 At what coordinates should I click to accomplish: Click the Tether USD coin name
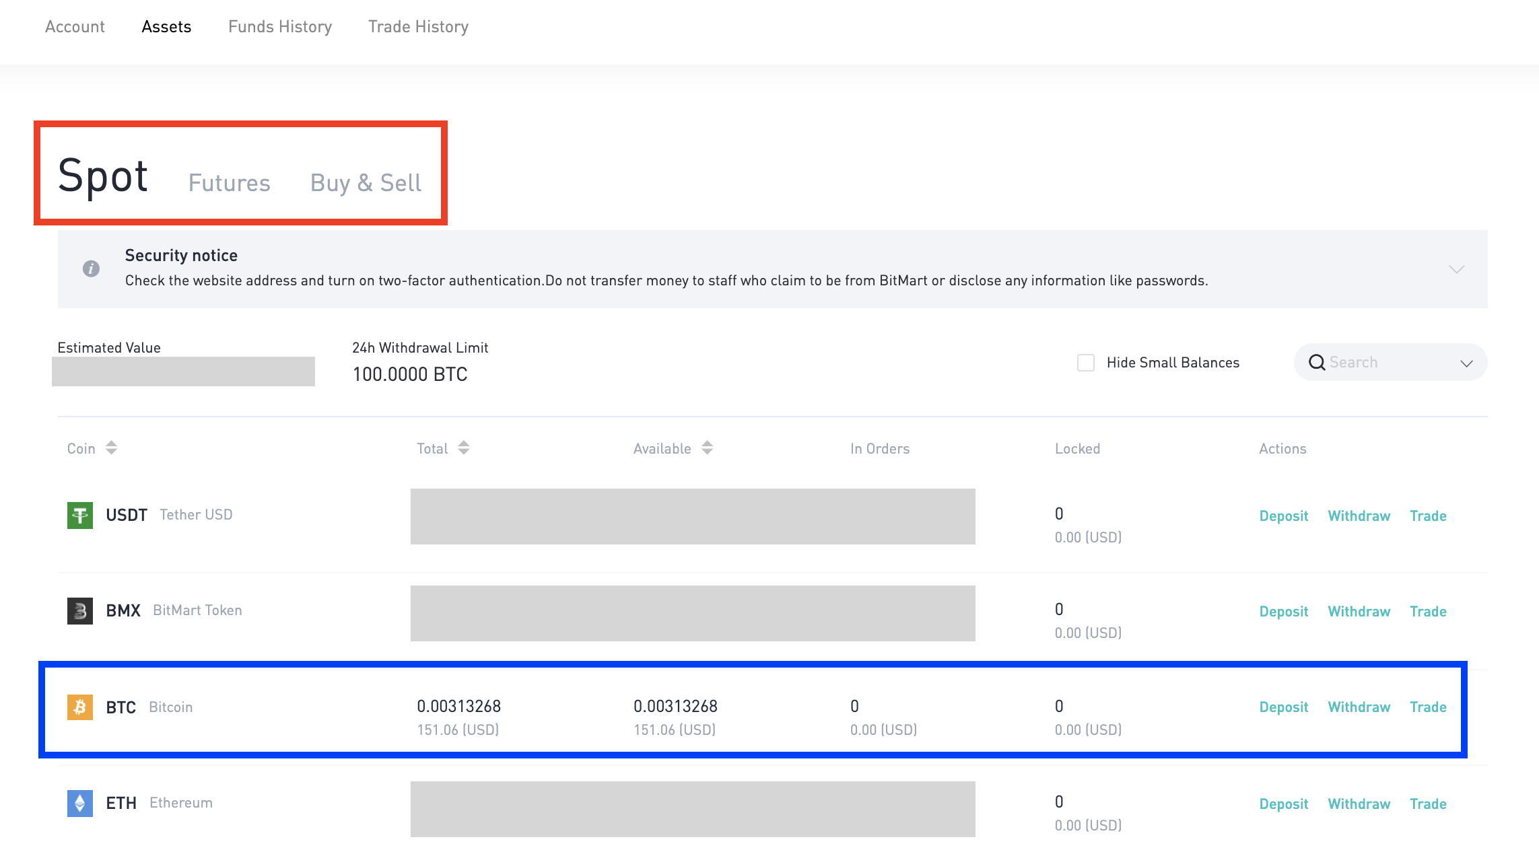point(196,515)
